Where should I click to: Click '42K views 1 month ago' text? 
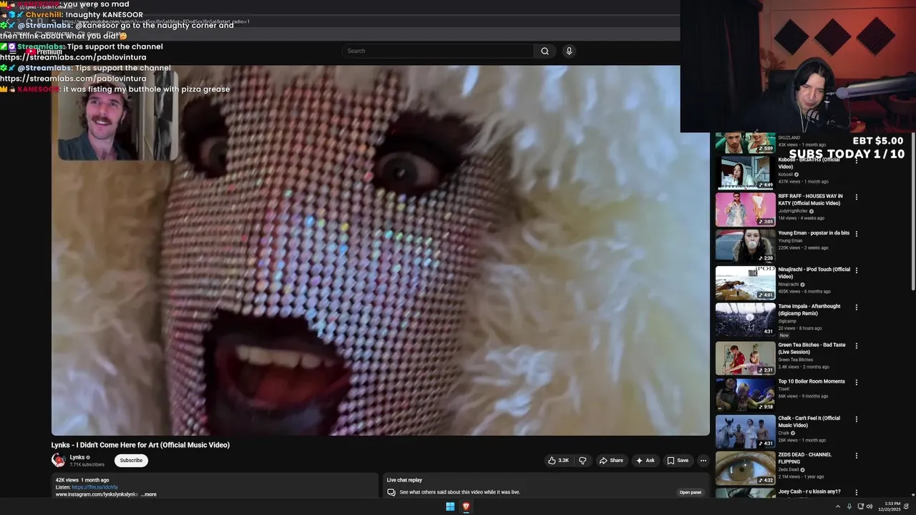[82, 480]
